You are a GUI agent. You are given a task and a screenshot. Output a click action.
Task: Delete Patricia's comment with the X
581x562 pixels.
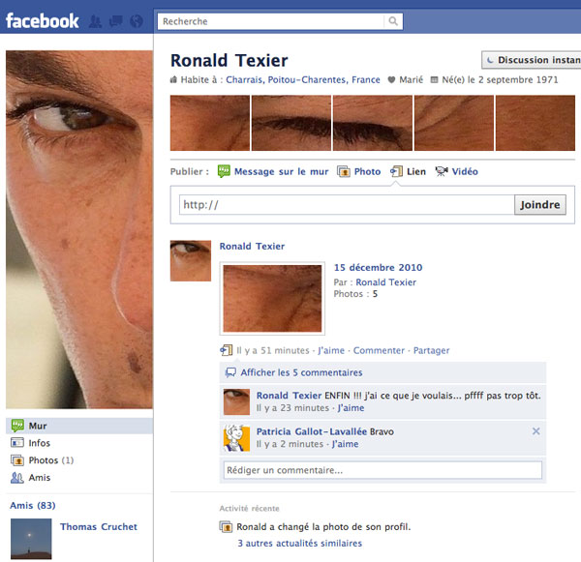(535, 431)
